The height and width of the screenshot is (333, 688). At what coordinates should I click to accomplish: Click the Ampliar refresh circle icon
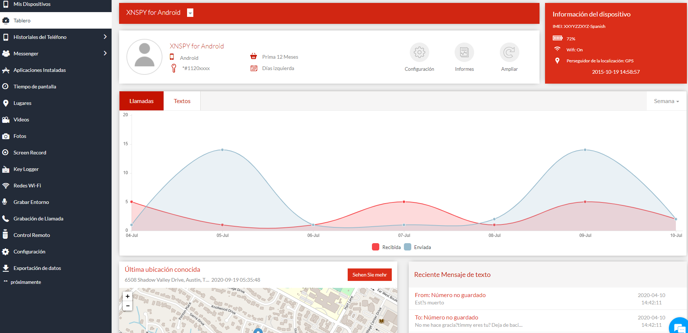(509, 52)
